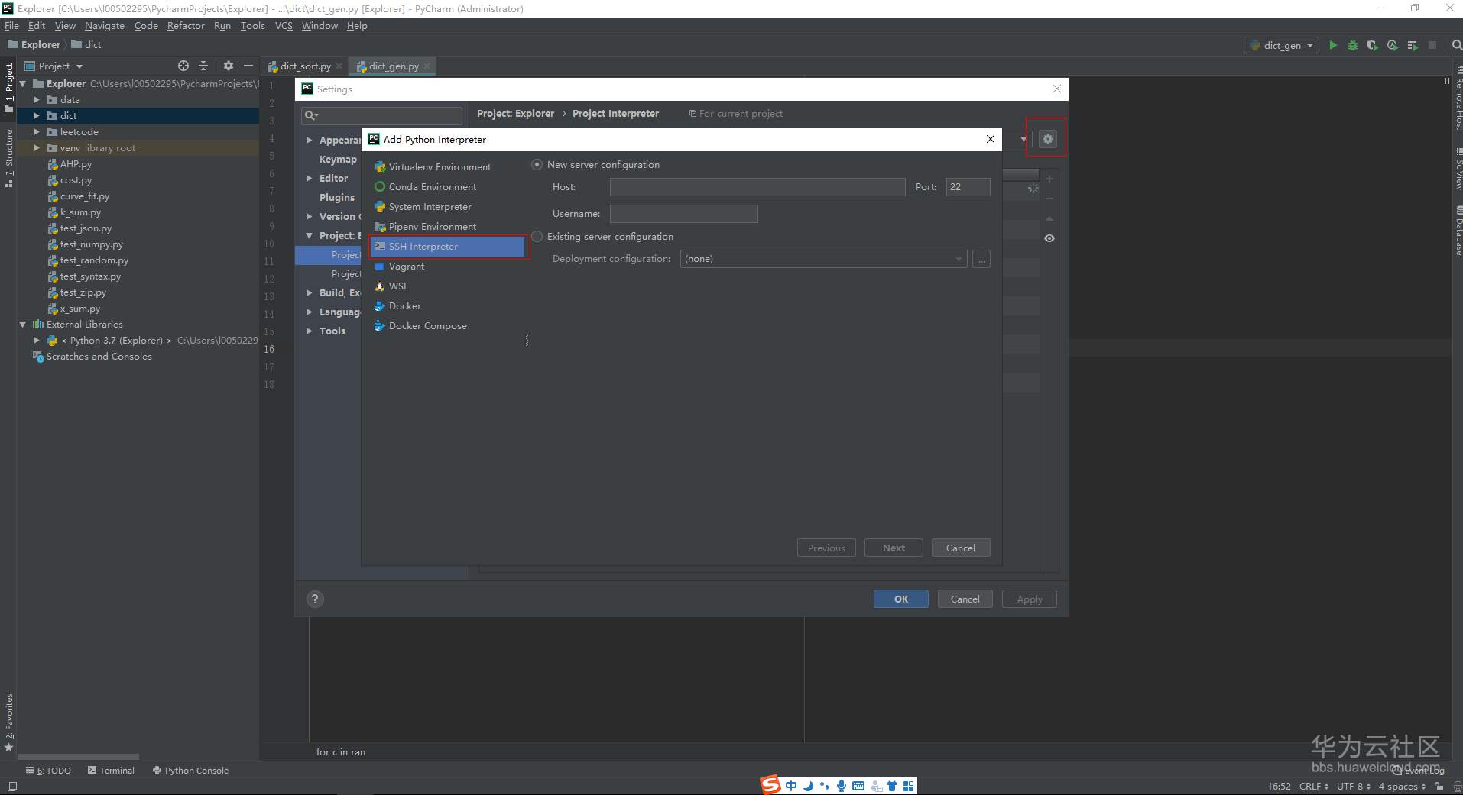Viewport: 1463px width, 795px height.
Task: Click the concurrency diagram run icon
Action: click(1413, 45)
